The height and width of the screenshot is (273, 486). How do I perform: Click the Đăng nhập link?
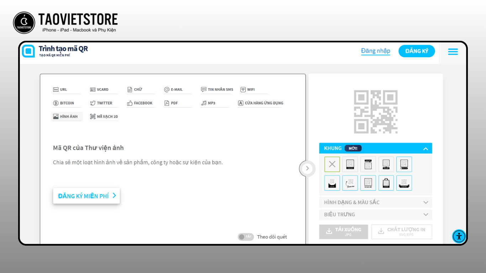[375, 51]
